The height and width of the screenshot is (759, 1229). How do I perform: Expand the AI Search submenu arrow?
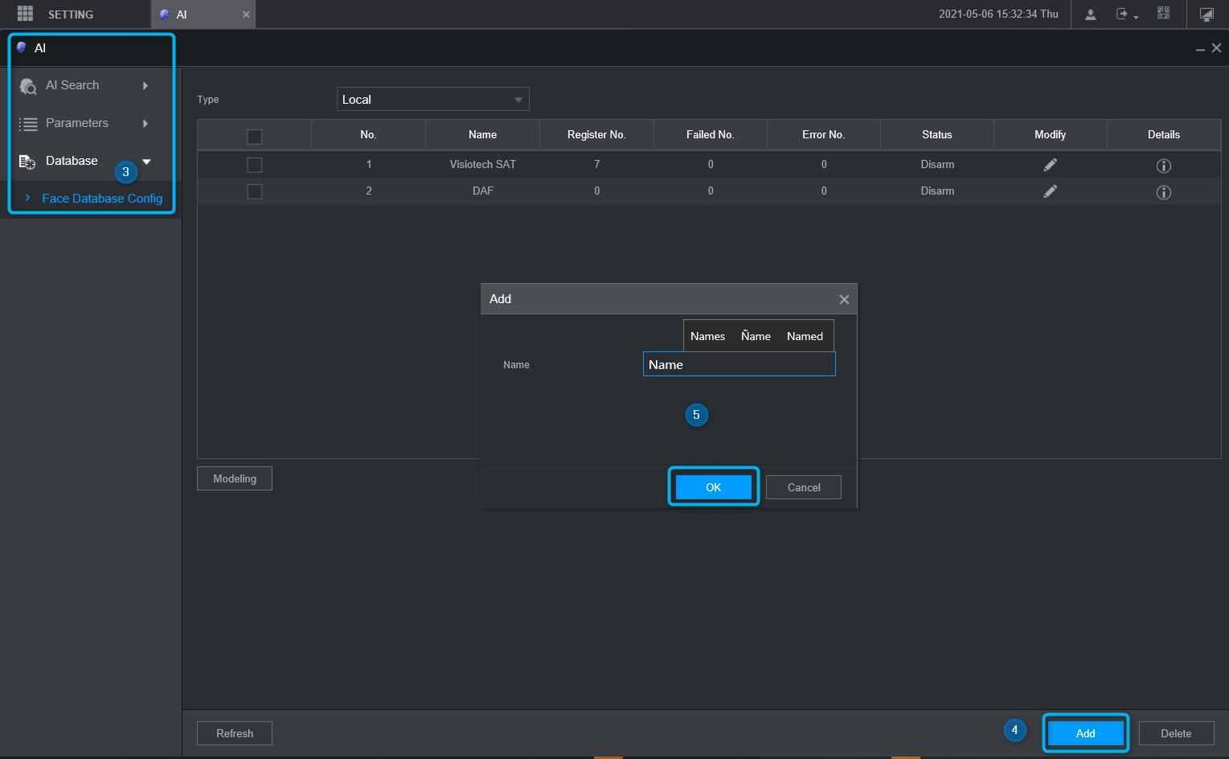pos(145,86)
